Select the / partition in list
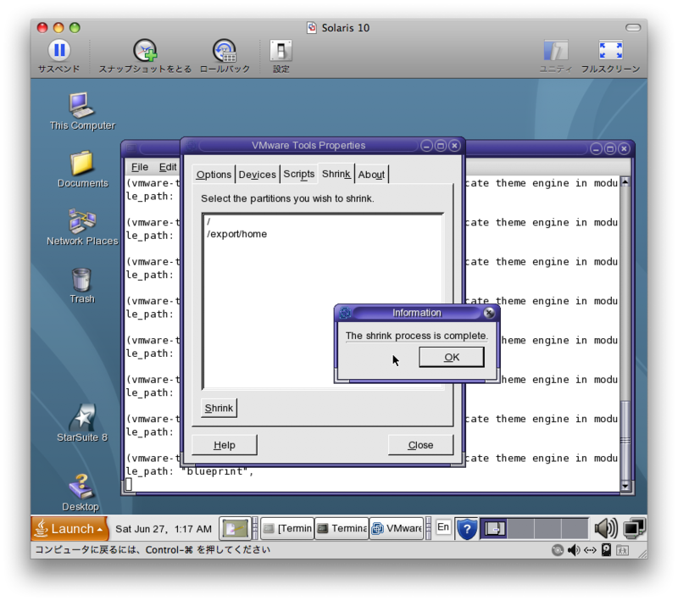This screenshot has width=678, height=601. click(x=323, y=222)
